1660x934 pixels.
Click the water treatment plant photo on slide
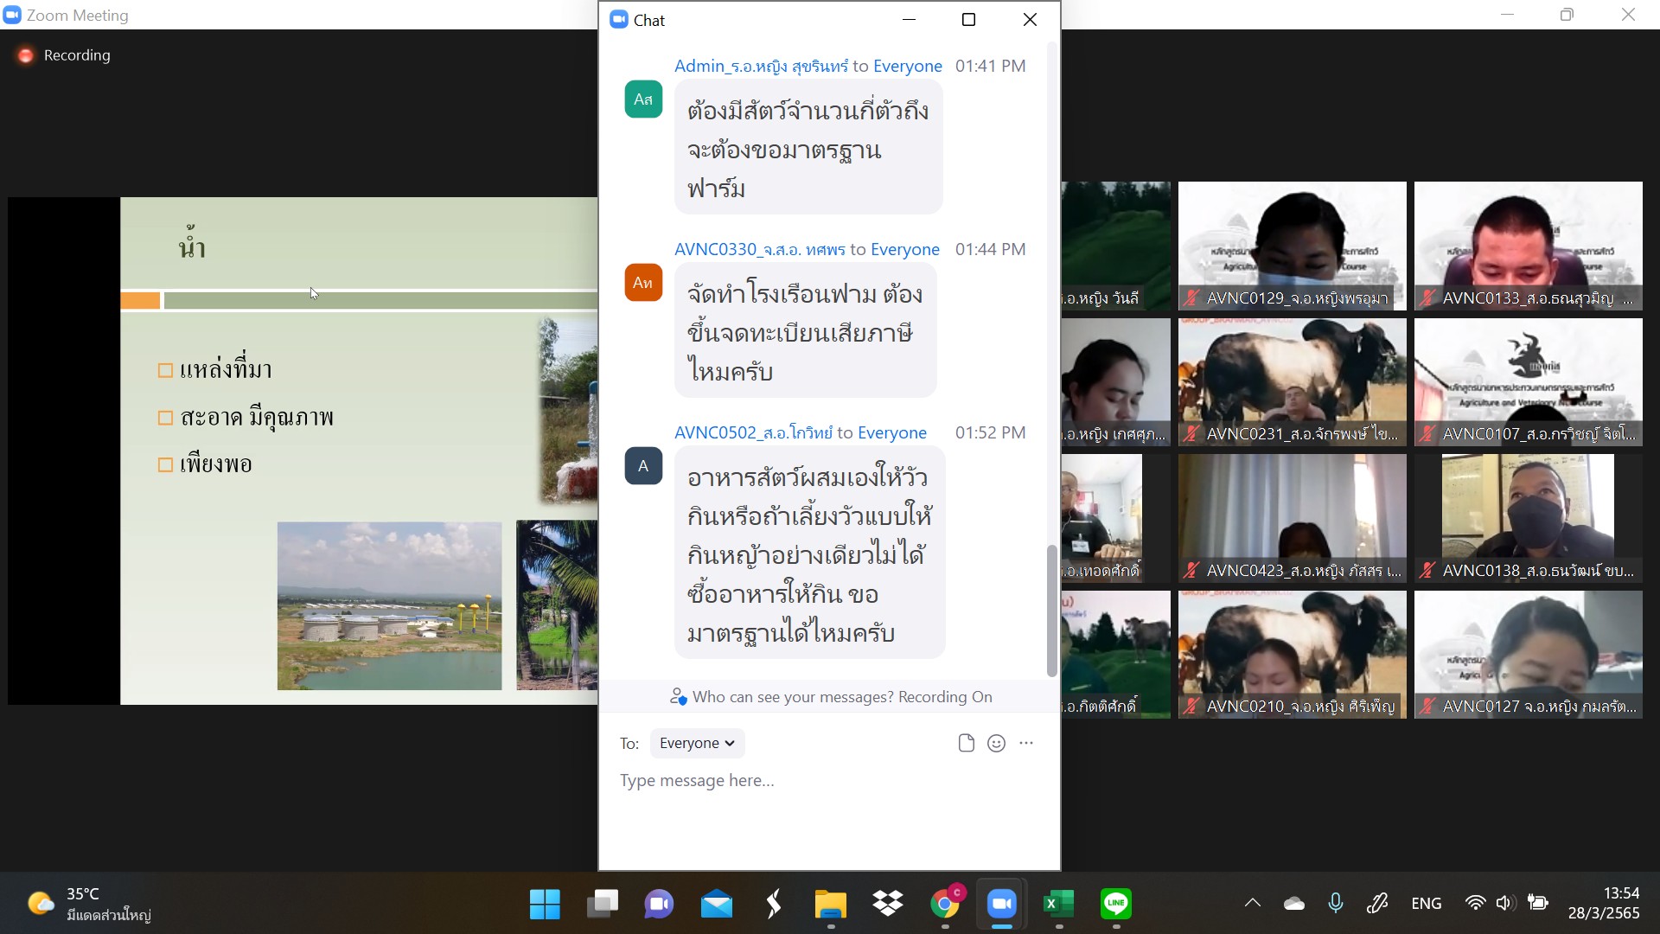(389, 605)
